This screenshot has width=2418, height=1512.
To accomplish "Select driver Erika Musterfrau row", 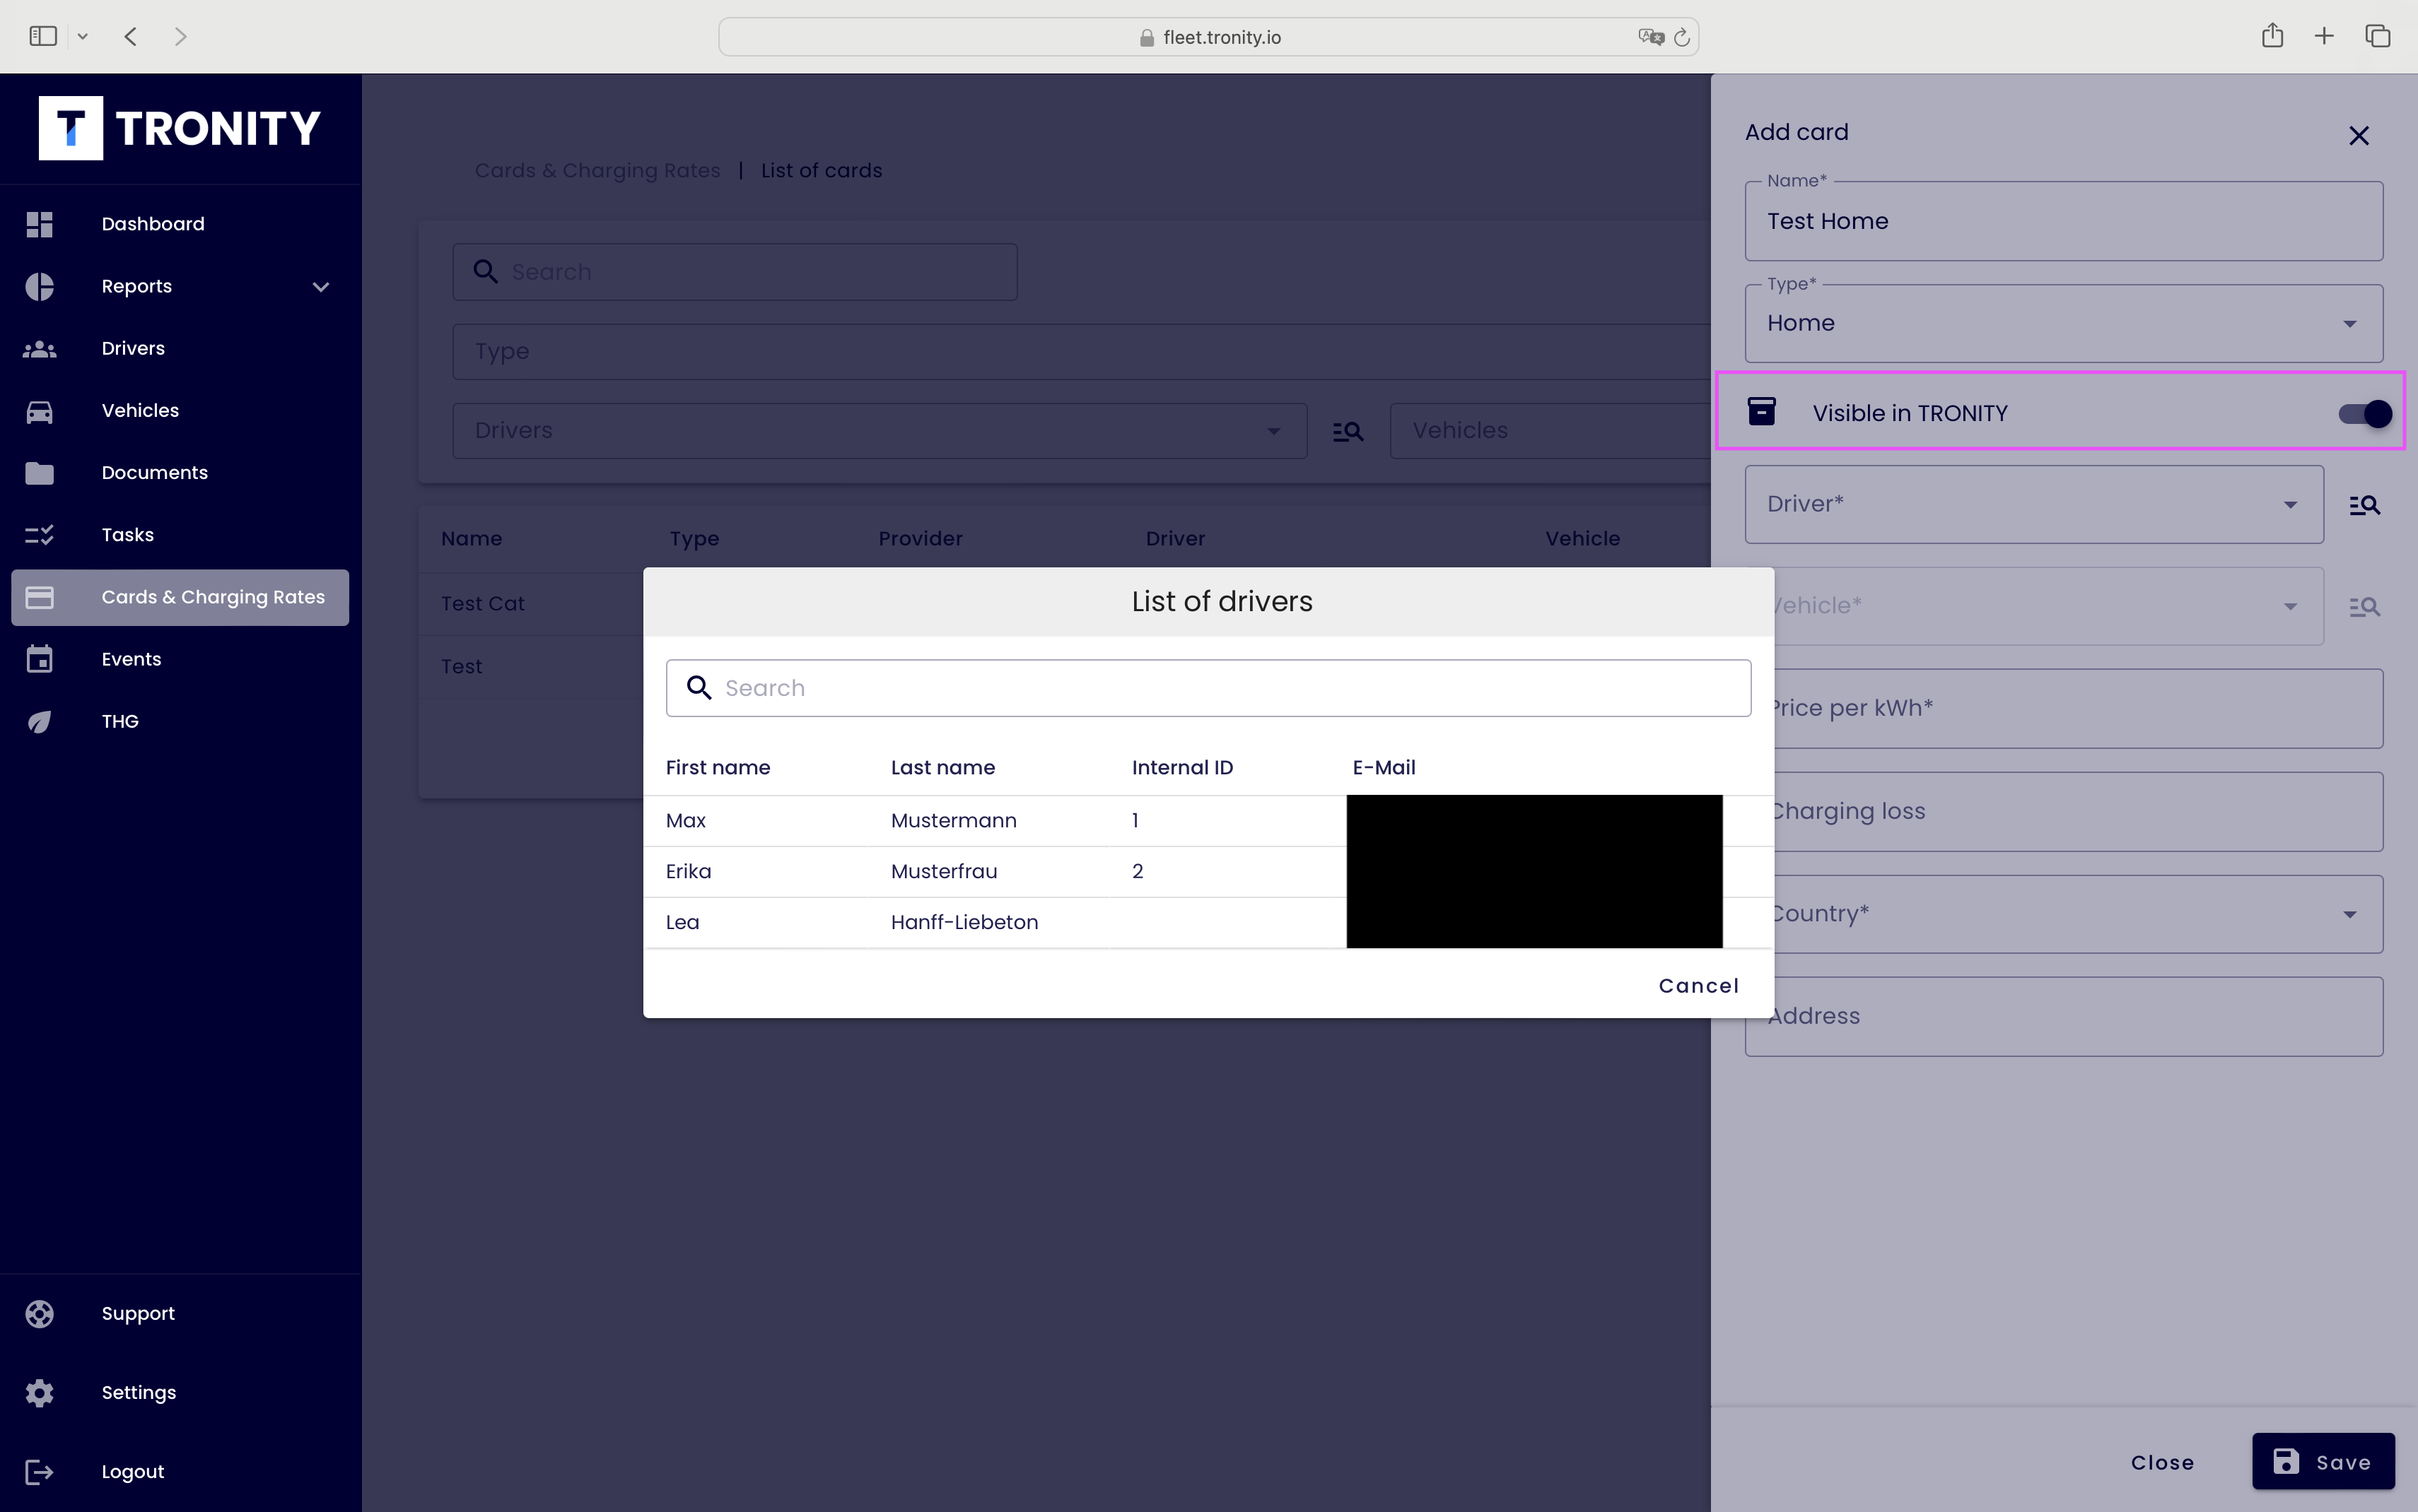I will pyautogui.click(x=1208, y=872).
